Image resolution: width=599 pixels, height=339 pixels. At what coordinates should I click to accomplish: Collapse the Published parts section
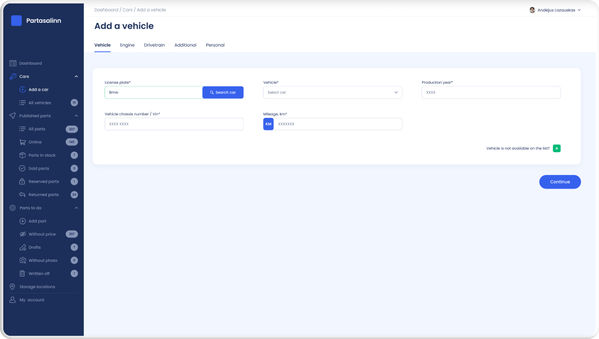tap(76, 116)
